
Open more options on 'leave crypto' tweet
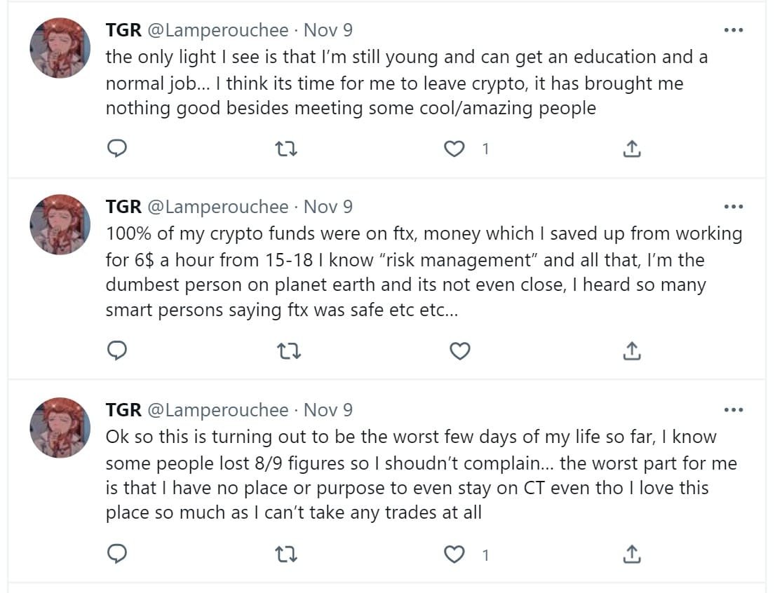pos(733,30)
